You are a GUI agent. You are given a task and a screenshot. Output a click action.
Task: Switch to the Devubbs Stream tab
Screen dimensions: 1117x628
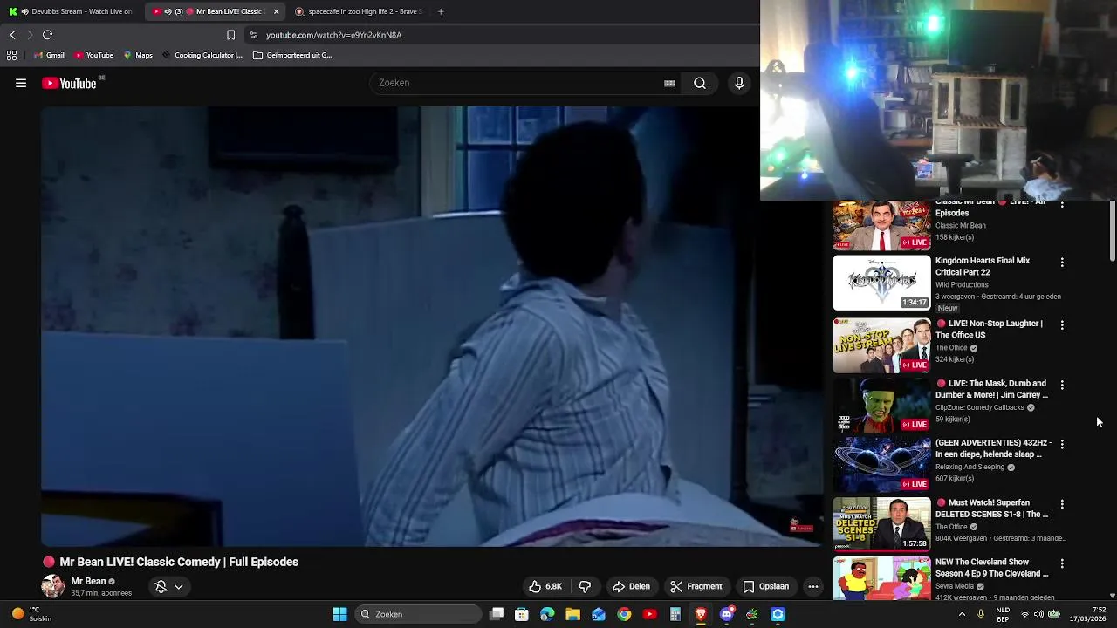click(x=72, y=11)
